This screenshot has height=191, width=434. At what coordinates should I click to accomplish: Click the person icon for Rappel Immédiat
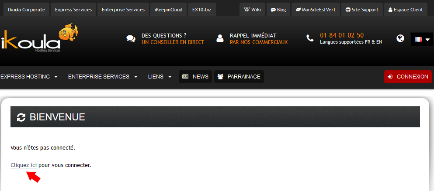pos(220,39)
